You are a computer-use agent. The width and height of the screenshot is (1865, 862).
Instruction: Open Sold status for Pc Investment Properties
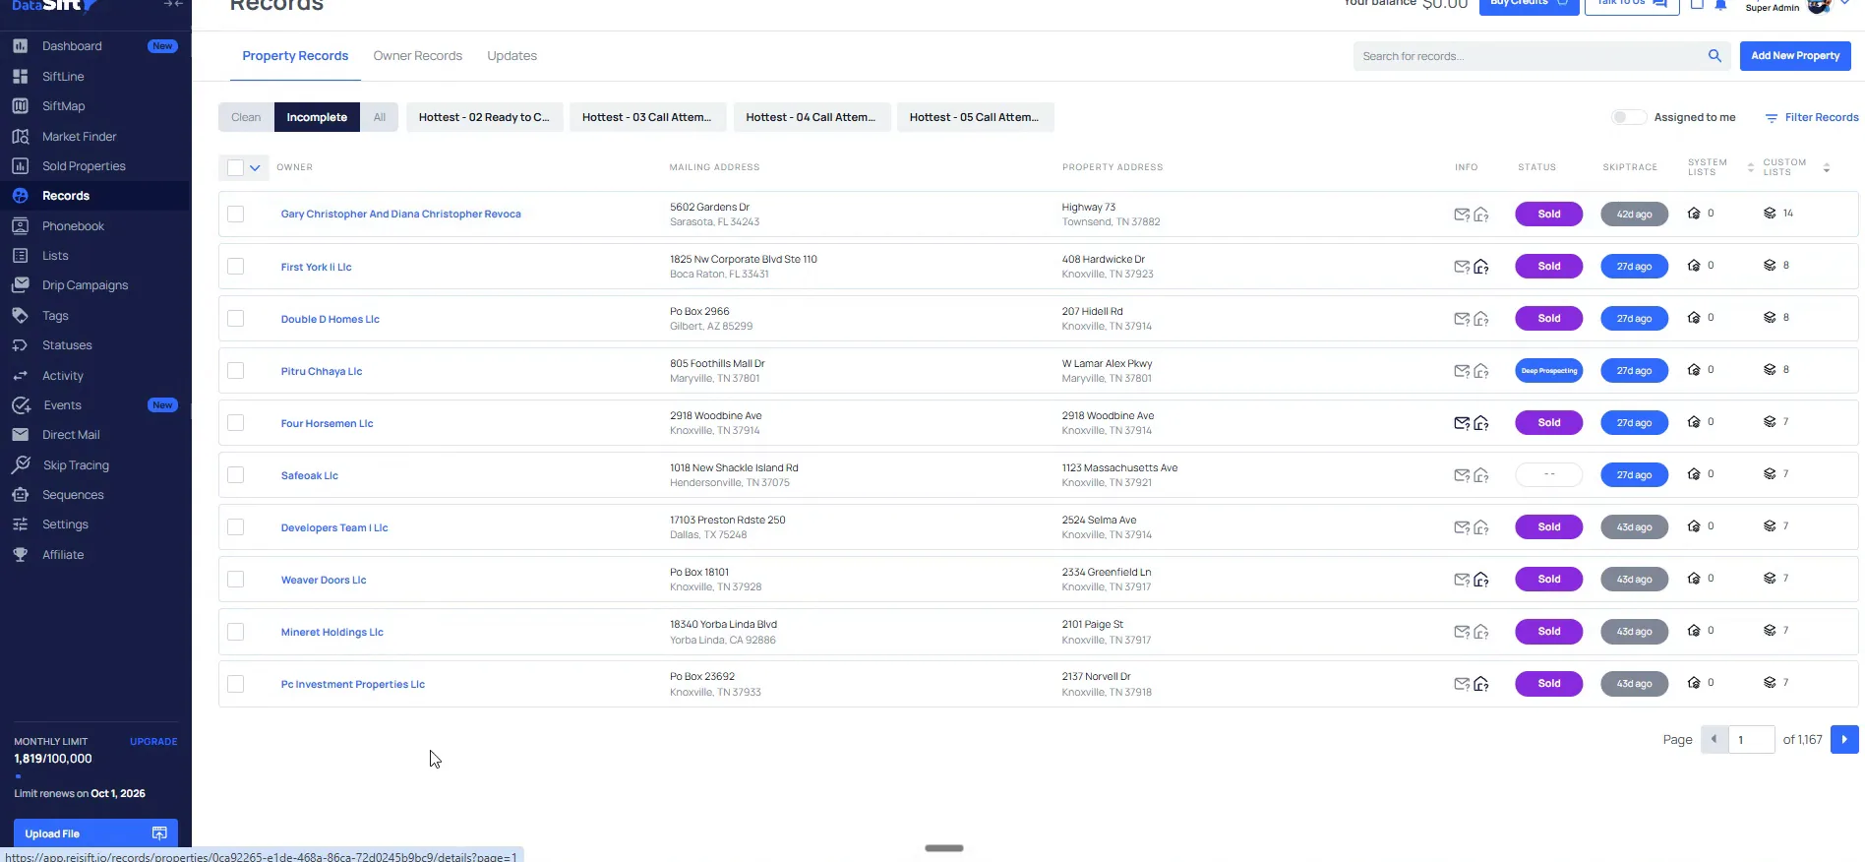pos(1549,684)
